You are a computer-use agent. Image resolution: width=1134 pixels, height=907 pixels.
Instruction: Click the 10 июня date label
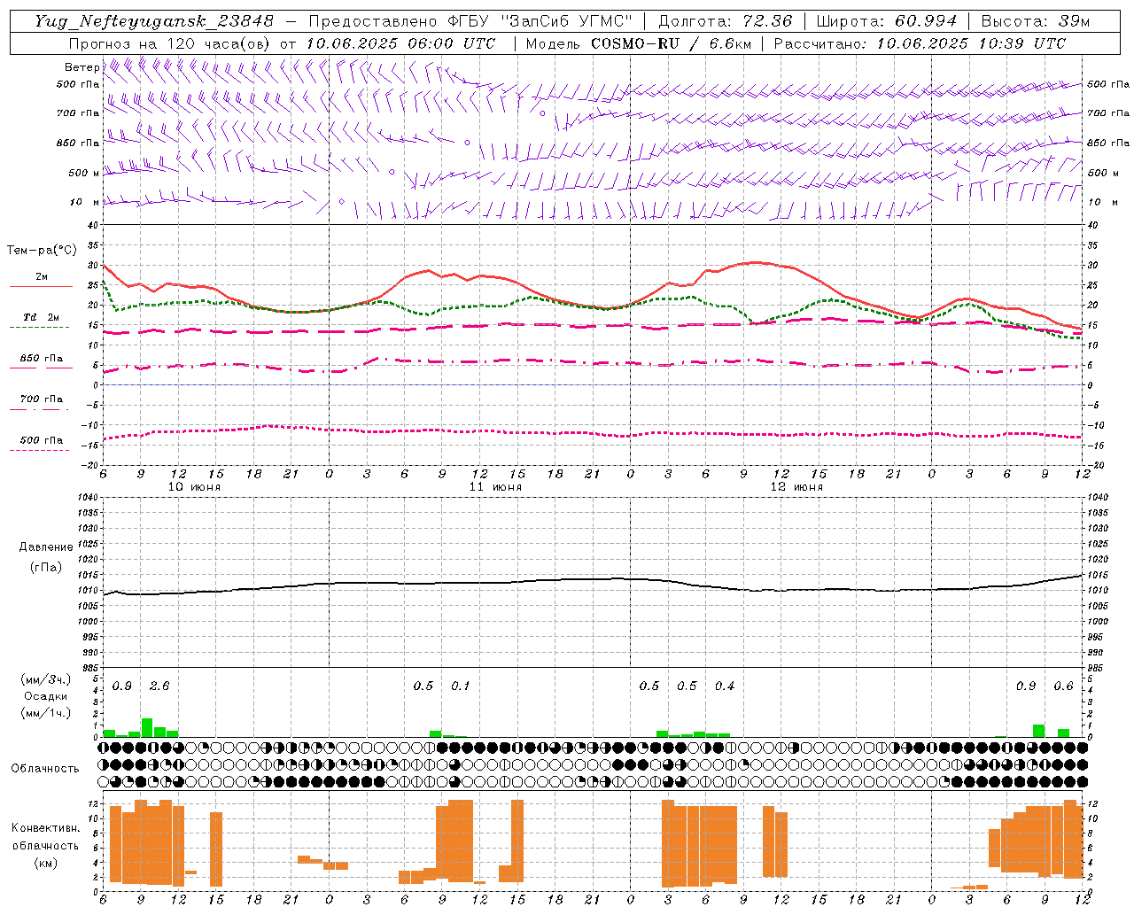tap(194, 487)
